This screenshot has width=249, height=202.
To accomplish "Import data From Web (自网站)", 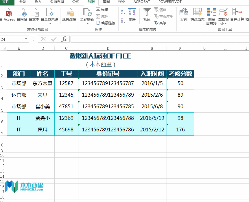I will coord(22,15).
